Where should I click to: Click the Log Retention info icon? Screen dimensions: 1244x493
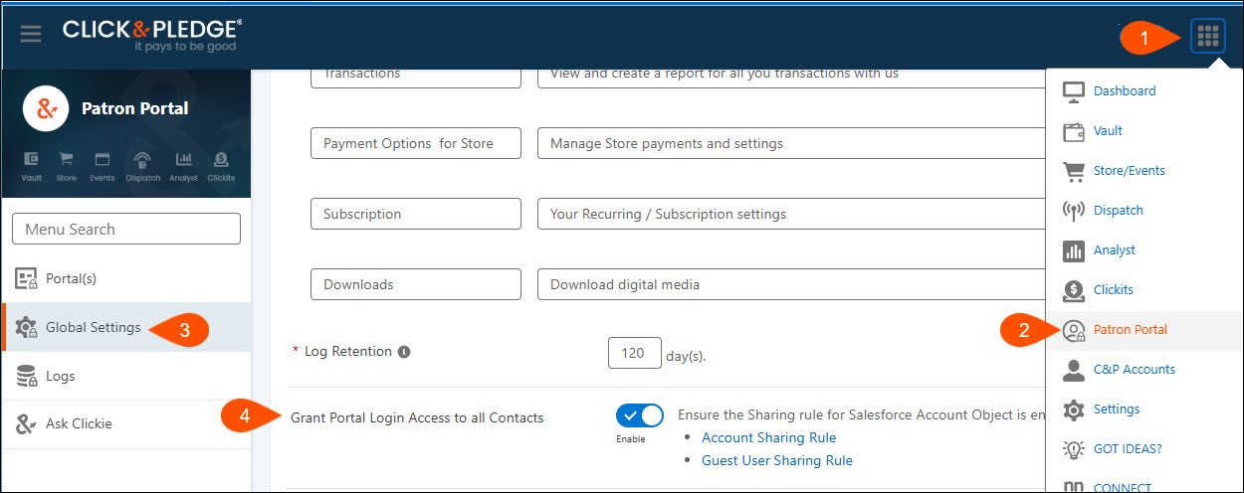(404, 352)
